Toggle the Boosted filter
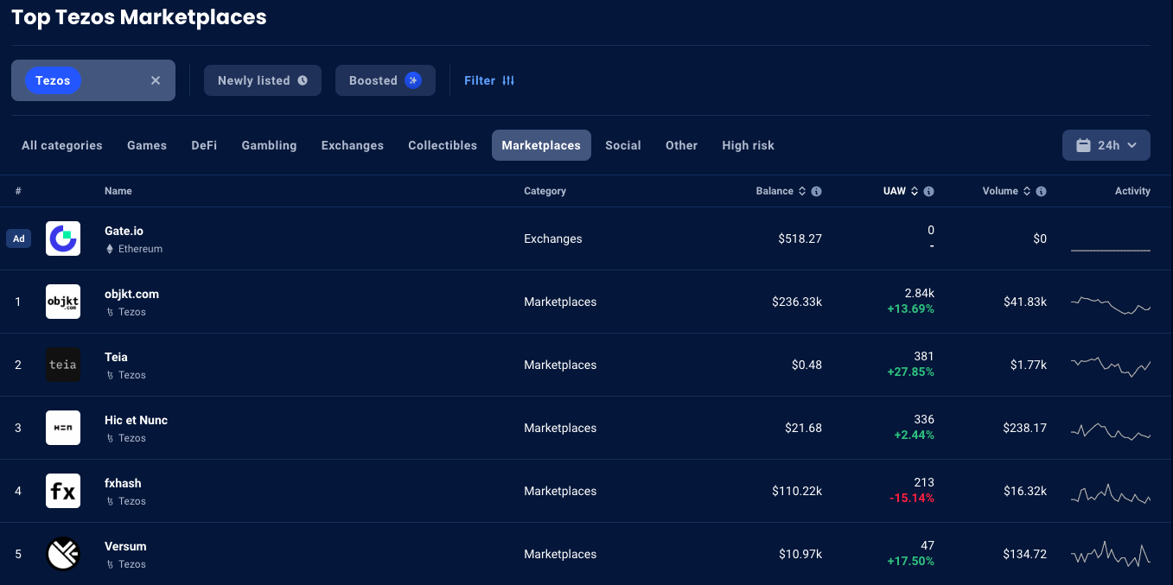The width and height of the screenshot is (1173, 585). point(385,80)
